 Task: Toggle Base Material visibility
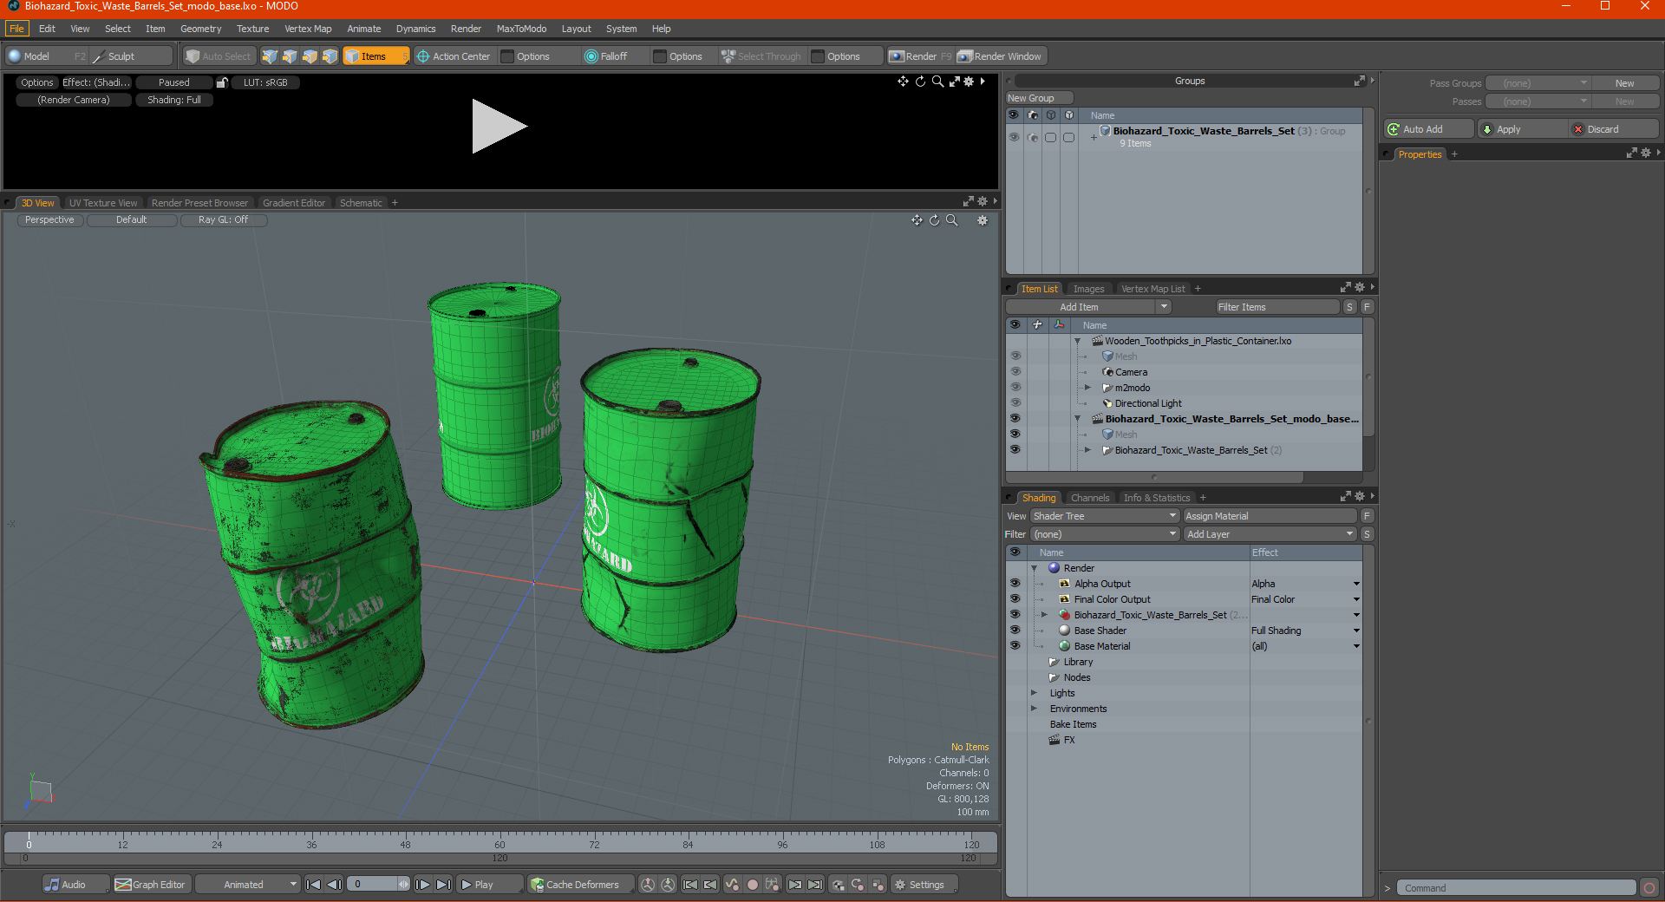1015,646
